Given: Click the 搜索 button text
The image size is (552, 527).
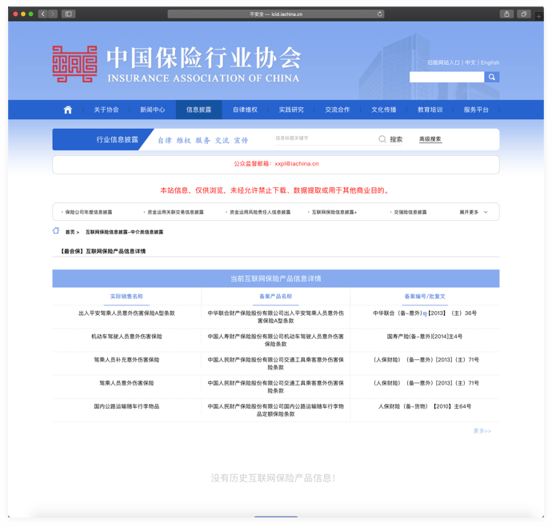Looking at the screenshot, I should click(396, 139).
